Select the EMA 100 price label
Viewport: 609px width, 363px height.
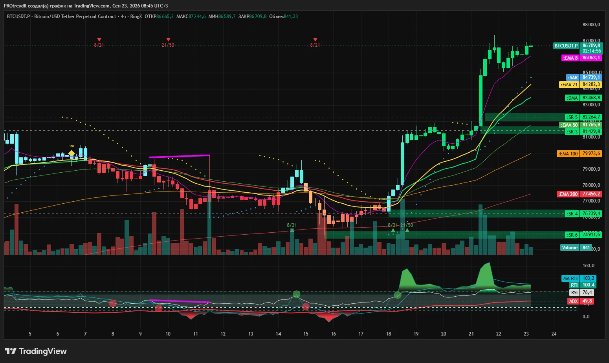pyautogui.click(x=580, y=153)
